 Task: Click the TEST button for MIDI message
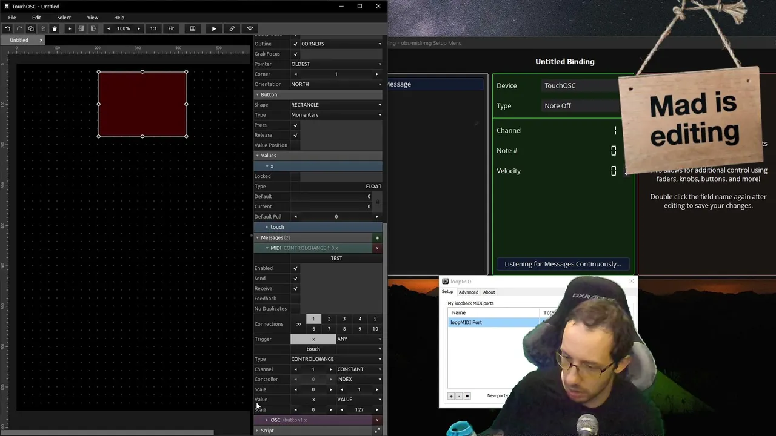[x=336, y=258]
